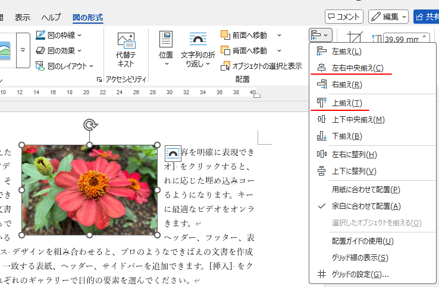Choose 左右中央揃え(C) center horizontally
This screenshot has width=439, height=287.
coord(372,68)
